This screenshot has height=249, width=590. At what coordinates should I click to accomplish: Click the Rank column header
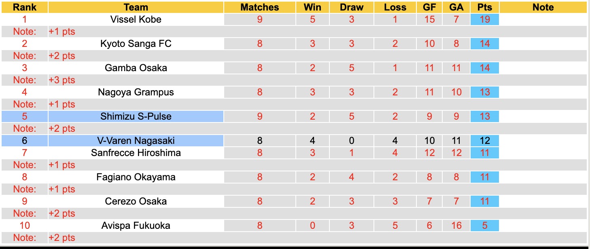25,7
